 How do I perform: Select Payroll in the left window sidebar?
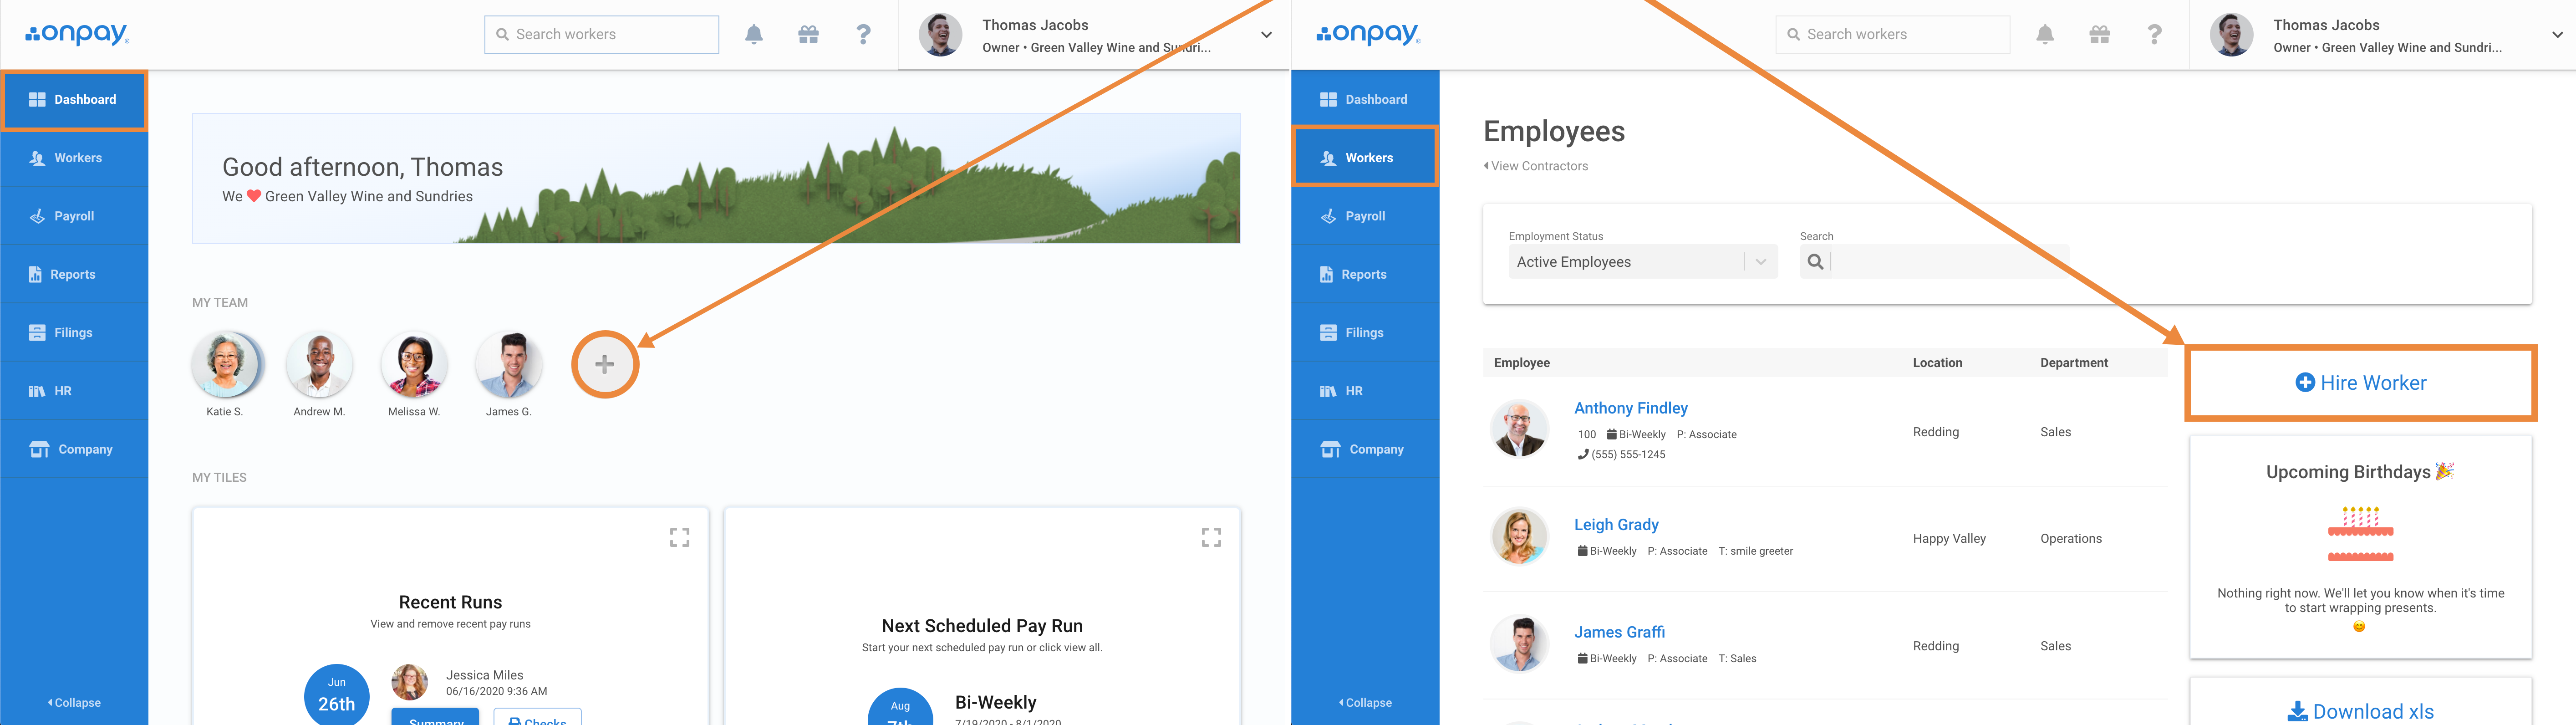click(74, 216)
